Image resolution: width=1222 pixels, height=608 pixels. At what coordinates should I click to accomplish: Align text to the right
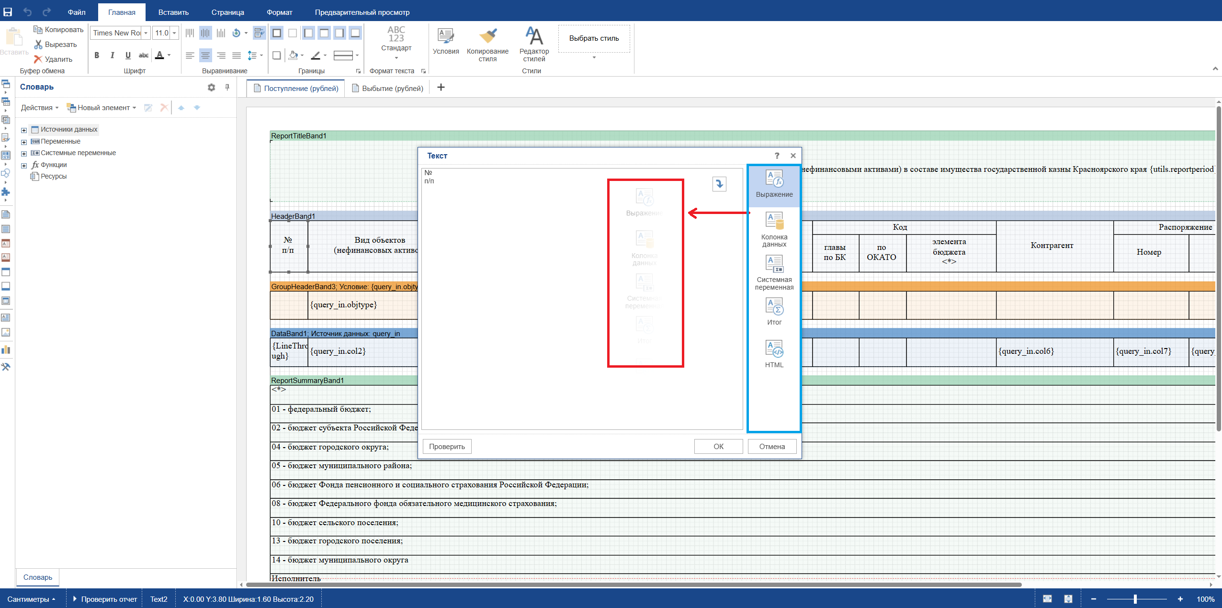(x=221, y=56)
